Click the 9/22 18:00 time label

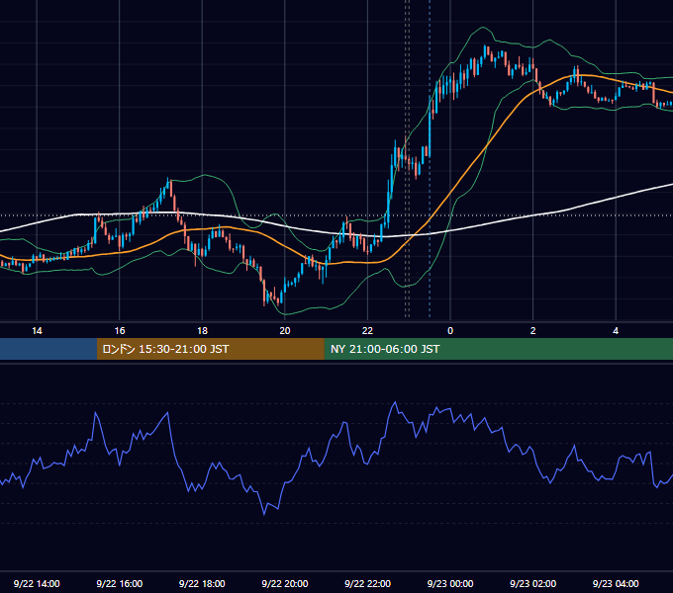202,583
